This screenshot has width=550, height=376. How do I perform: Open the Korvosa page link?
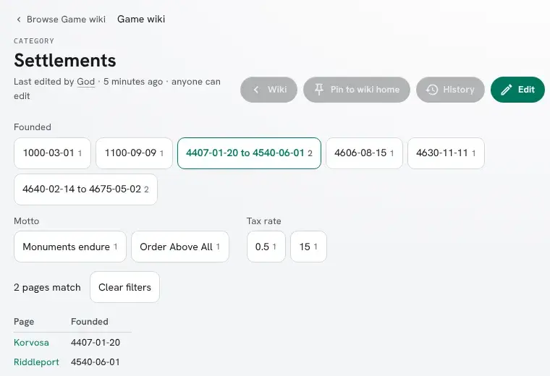click(31, 342)
